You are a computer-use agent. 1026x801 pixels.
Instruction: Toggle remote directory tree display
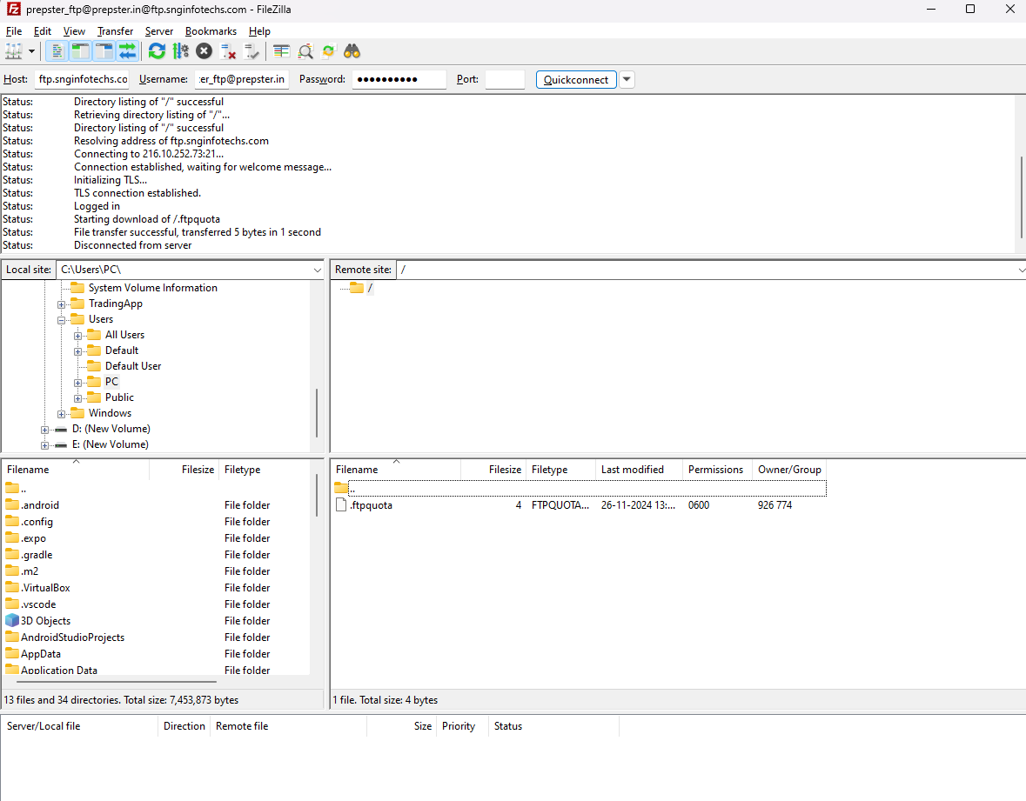click(x=104, y=51)
